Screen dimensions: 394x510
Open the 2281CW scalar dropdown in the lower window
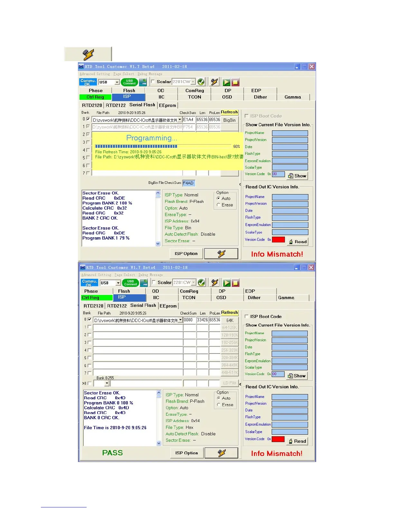tap(194, 282)
